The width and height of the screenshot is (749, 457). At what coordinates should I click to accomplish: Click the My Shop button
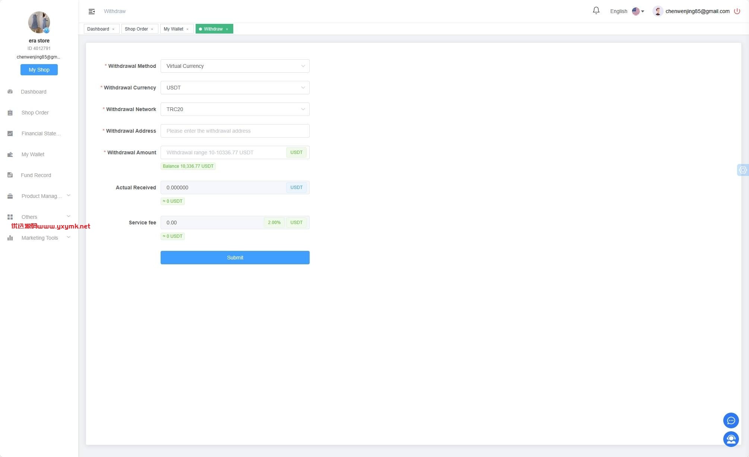tap(39, 70)
